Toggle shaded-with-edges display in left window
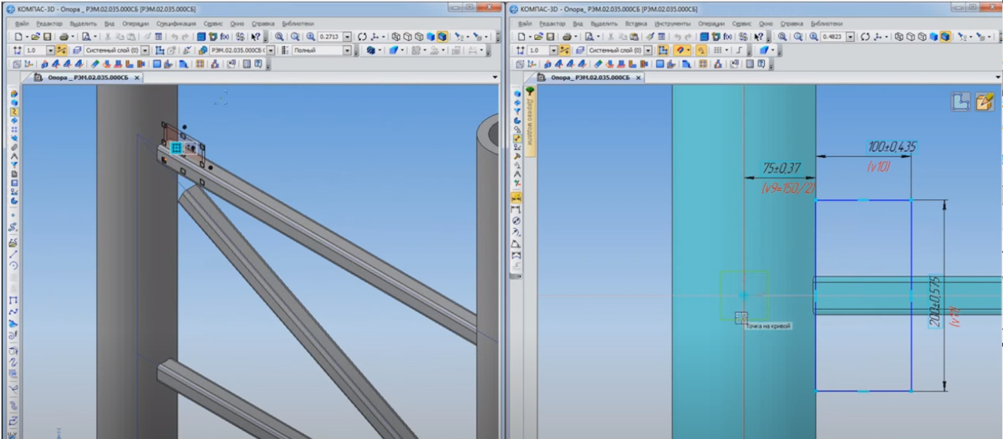 (442, 37)
